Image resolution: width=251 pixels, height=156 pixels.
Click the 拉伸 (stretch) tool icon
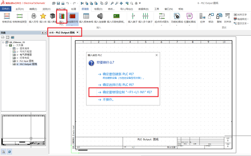pyautogui.click(x=202, y=16)
